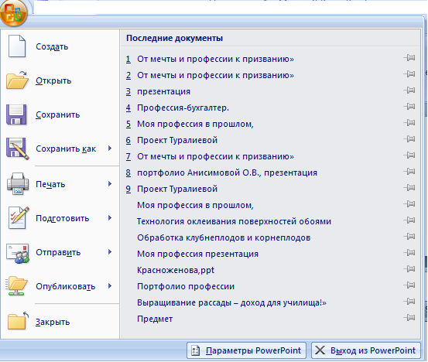The height and width of the screenshot is (362, 428).
Task: Click the network folder Опубликовать icon
Action: (17, 286)
